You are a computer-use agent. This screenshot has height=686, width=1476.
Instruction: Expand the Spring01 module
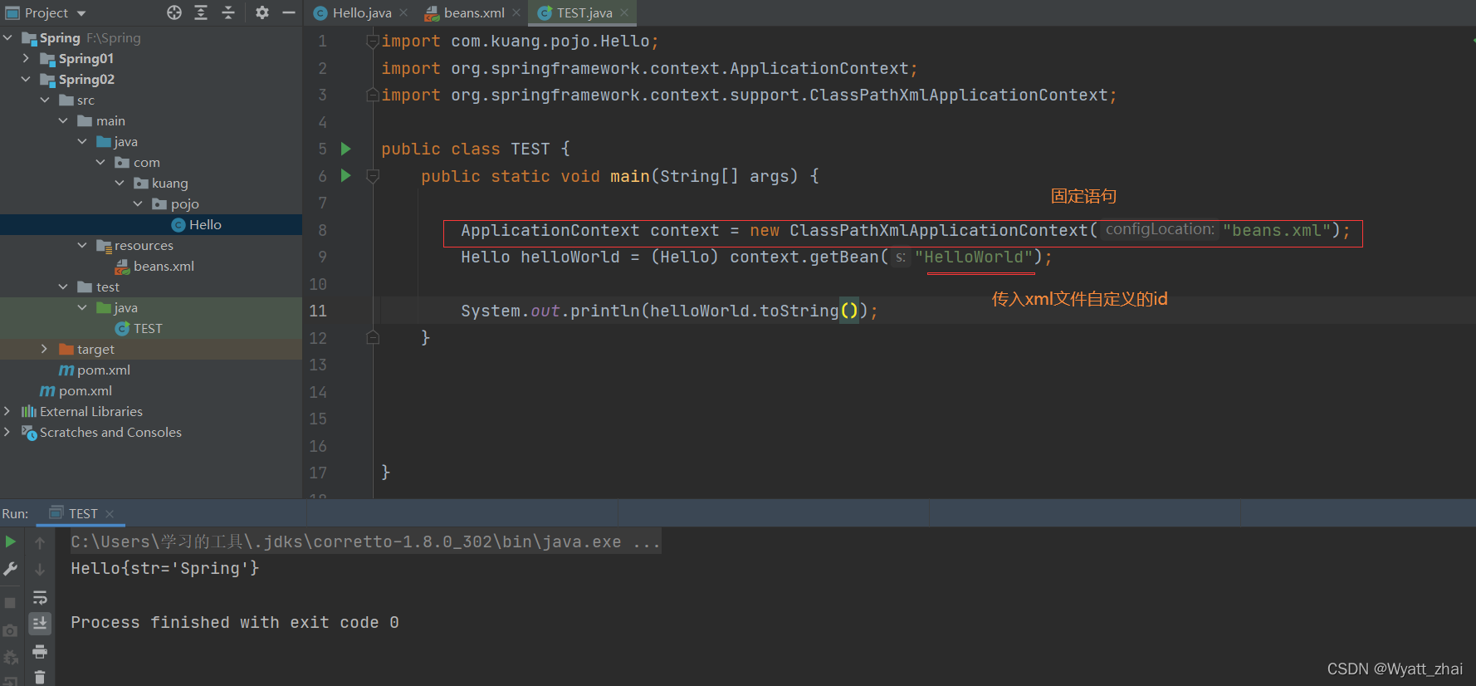[x=26, y=58]
